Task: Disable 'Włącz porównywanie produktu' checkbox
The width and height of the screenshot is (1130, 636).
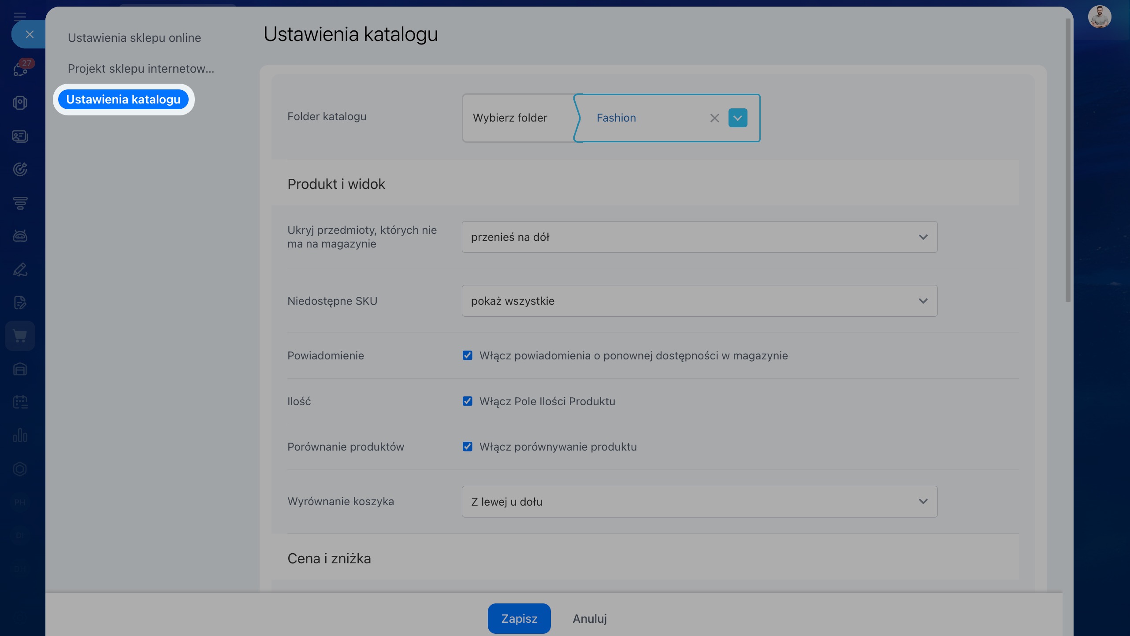Action: coord(467,447)
